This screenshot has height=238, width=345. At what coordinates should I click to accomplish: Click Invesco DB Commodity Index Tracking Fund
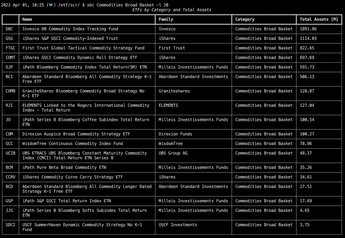[x=70, y=29]
